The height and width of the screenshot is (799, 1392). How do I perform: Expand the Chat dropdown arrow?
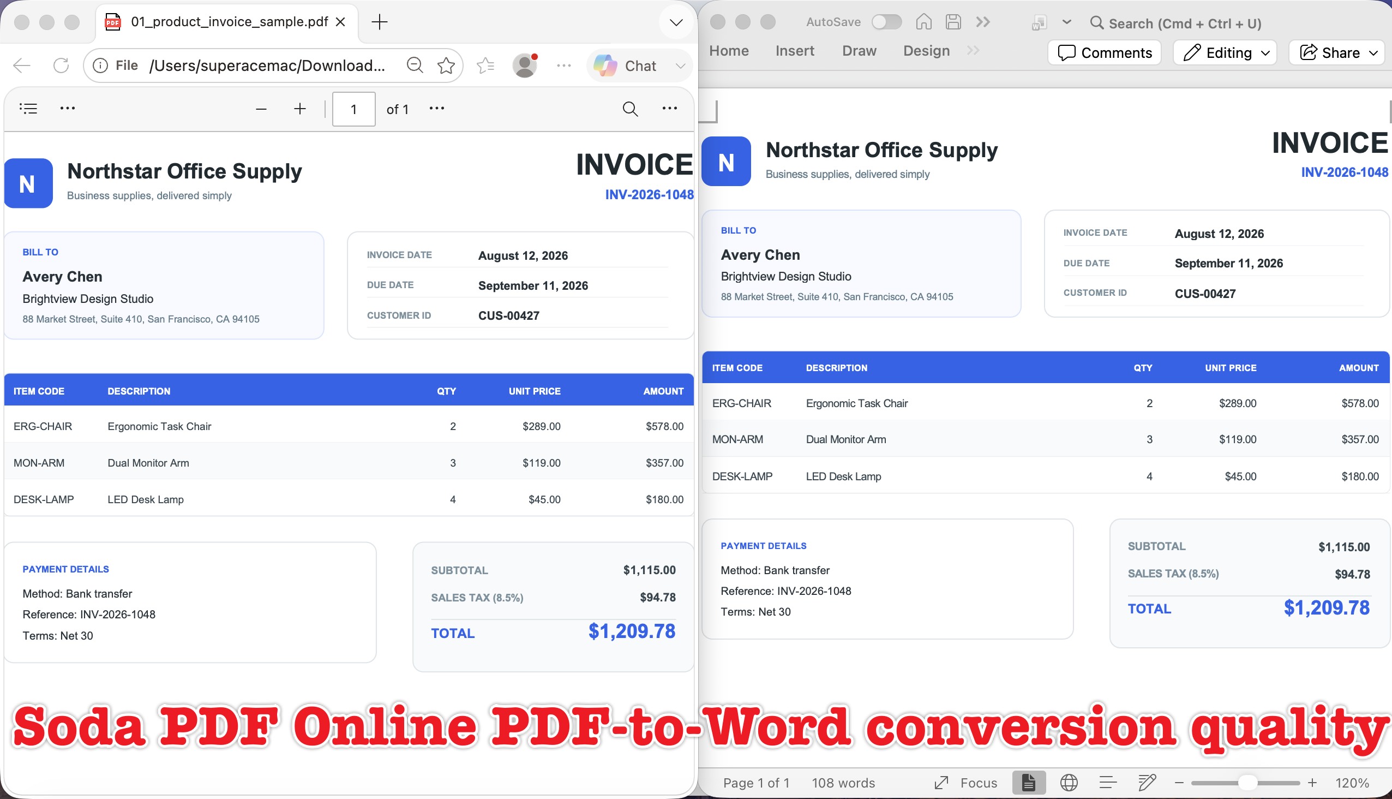681,66
